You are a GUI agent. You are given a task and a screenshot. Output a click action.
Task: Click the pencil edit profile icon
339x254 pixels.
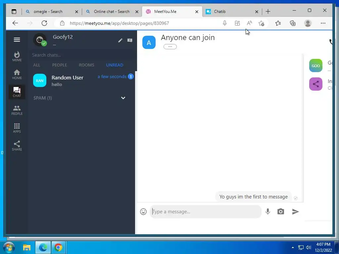click(120, 40)
